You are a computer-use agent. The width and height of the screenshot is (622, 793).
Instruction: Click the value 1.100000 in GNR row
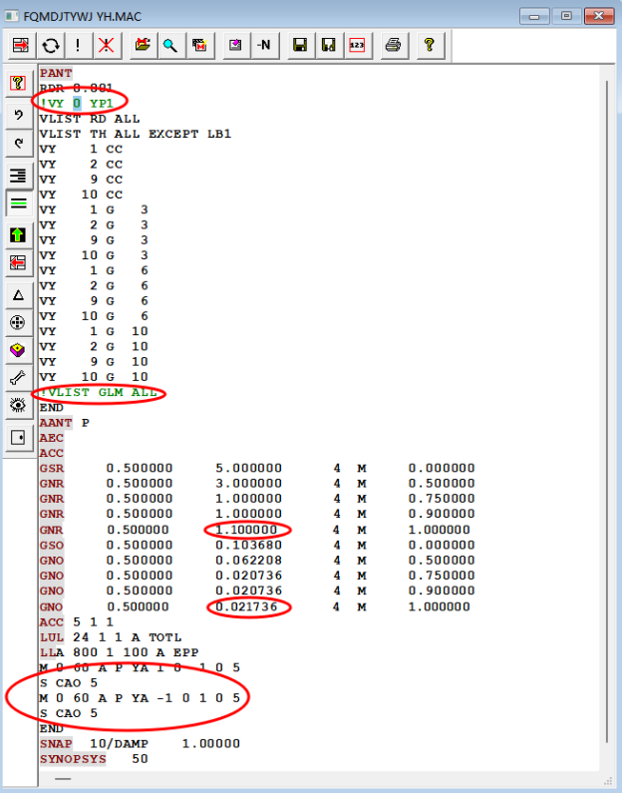[x=246, y=530]
